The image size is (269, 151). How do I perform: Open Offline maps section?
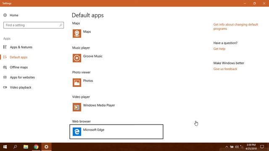pos(18,67)
